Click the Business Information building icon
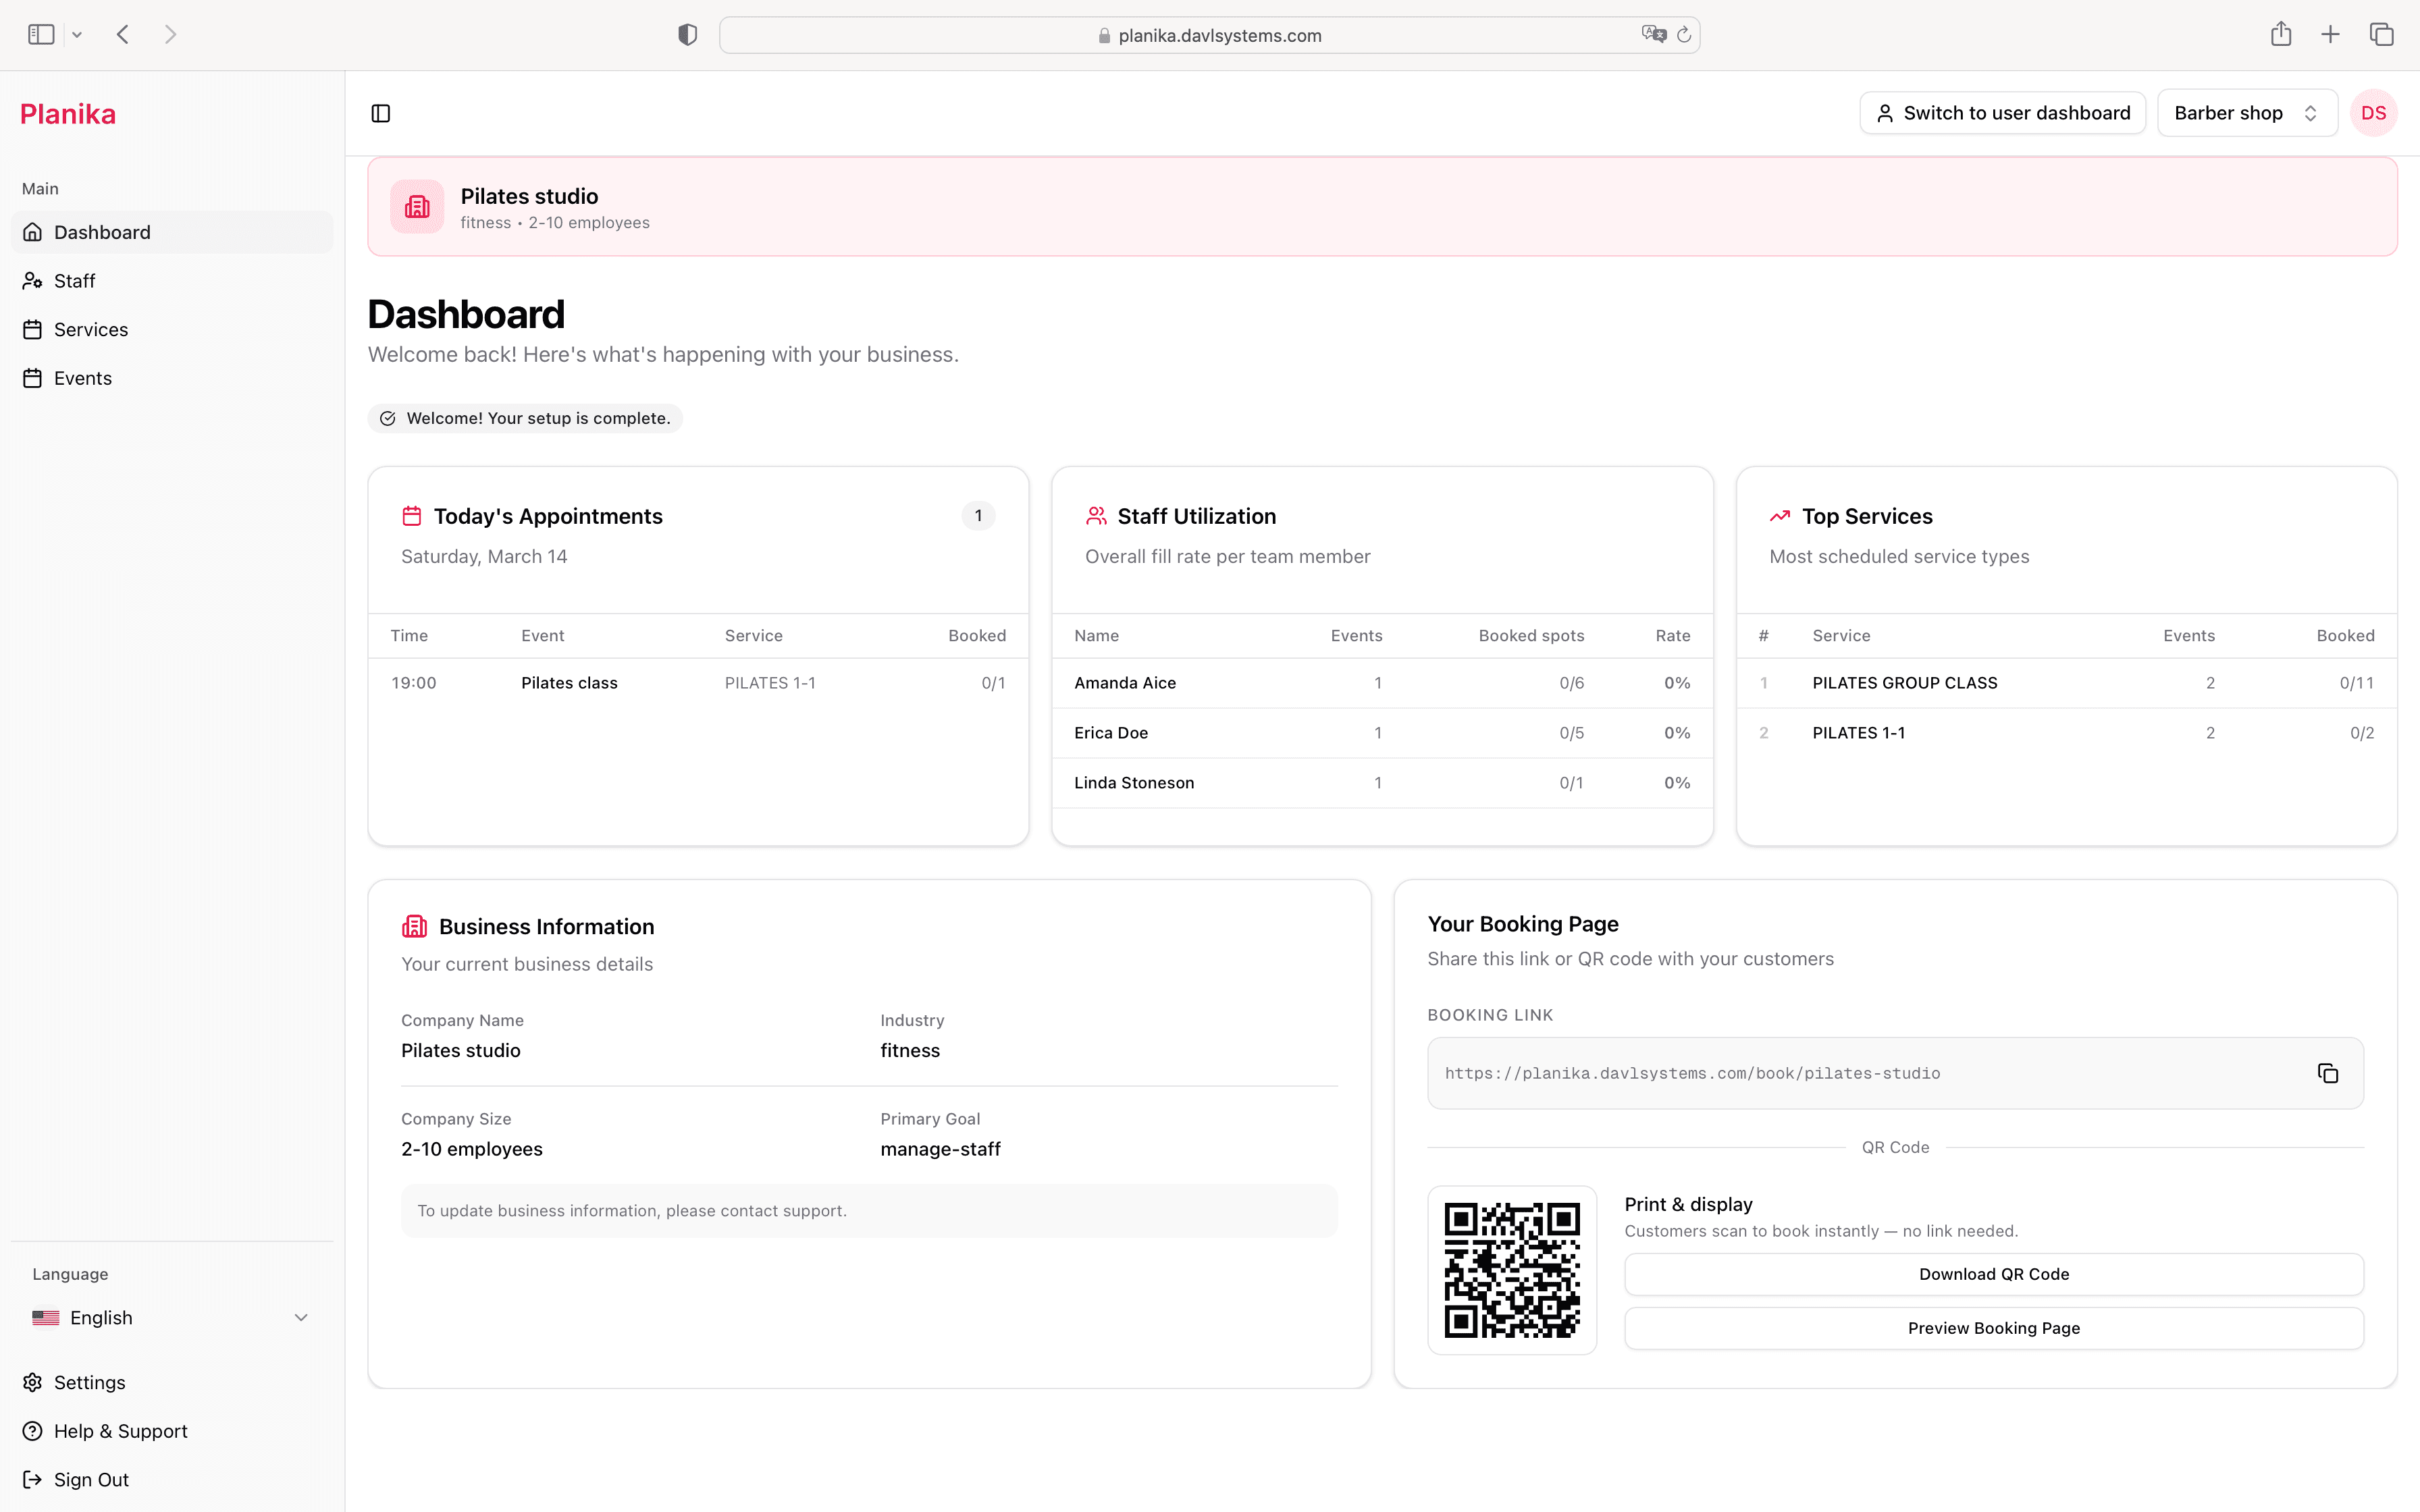The height and width of the screenshot is (1512, 2420). (x=414, y=926)
